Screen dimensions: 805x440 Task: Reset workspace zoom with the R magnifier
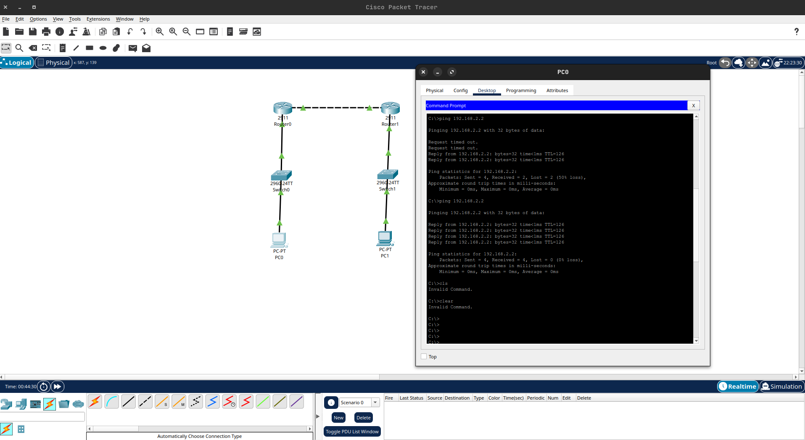click(173, 32)
